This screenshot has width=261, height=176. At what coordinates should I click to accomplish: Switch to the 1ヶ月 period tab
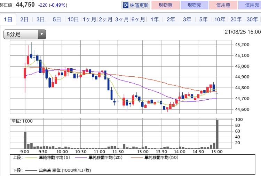click(89, 20)
